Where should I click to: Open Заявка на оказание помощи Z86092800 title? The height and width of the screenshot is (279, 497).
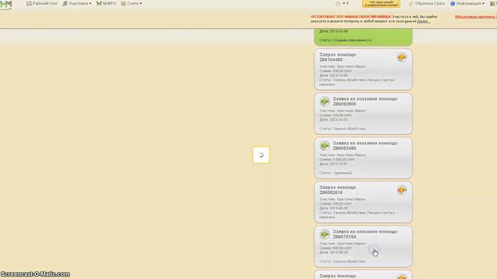coord(365,102)
